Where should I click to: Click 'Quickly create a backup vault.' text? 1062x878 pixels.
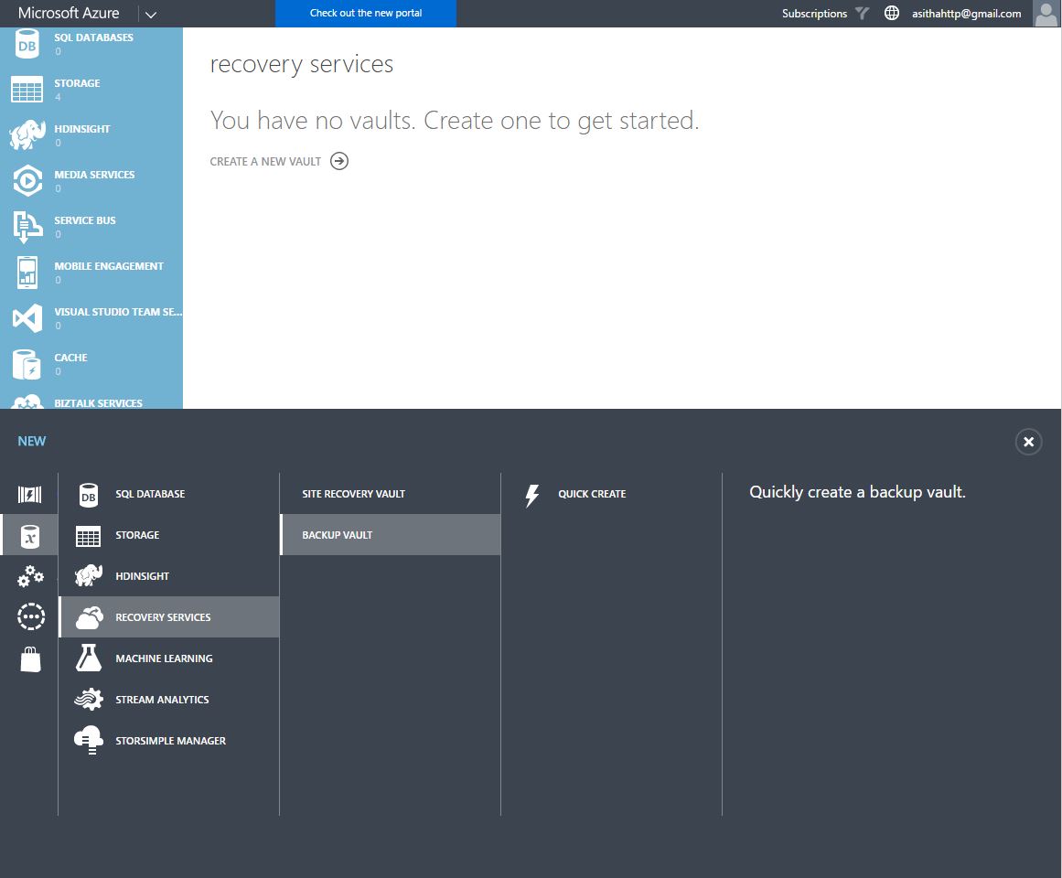[x=857, y=492]
